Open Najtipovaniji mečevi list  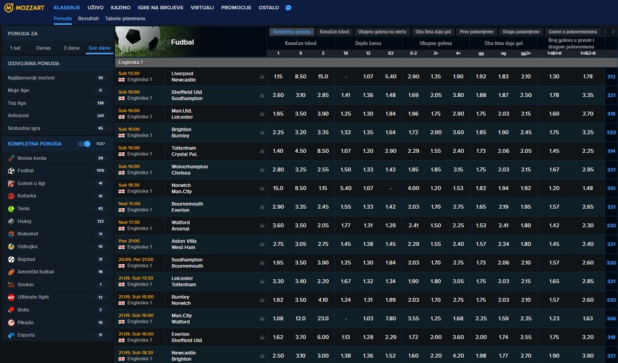coord(57,78)
